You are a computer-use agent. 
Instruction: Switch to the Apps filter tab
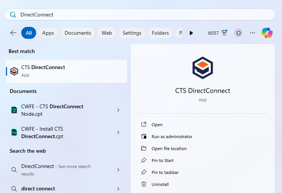click(48, 33)
